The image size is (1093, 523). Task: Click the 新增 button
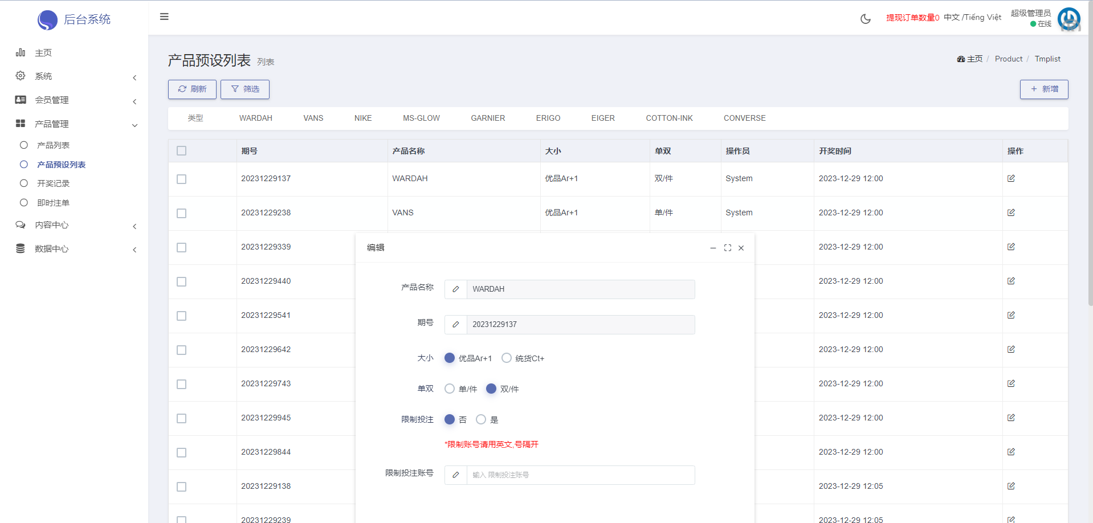coord(1043,89)
